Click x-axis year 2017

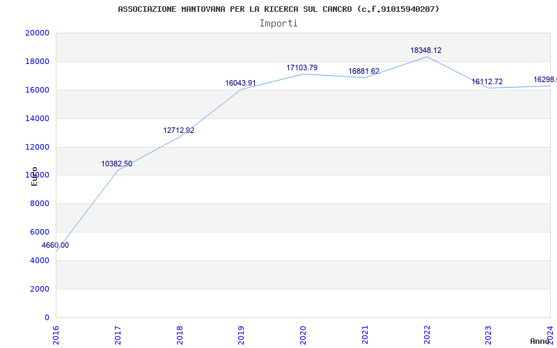[x=118, y=335]
